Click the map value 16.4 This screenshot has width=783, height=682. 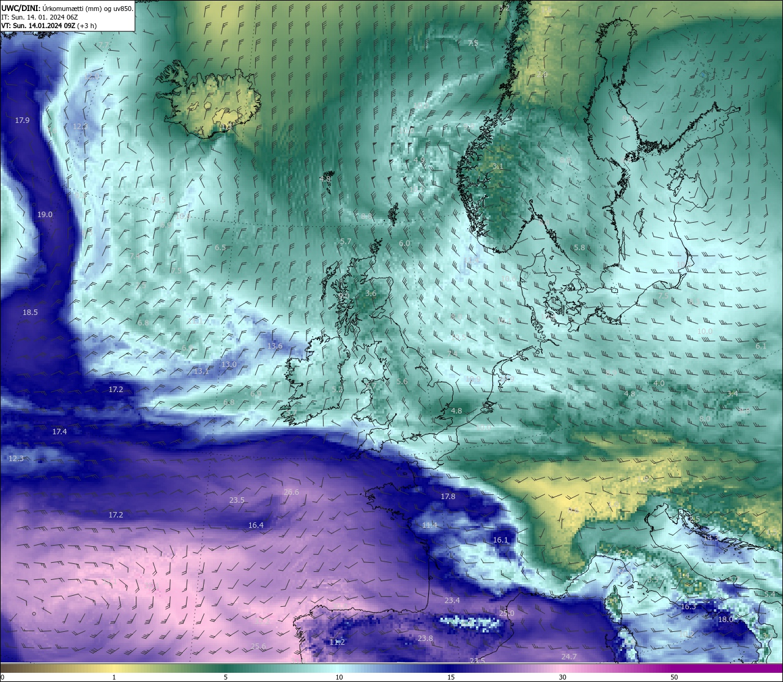coord(256,525)
